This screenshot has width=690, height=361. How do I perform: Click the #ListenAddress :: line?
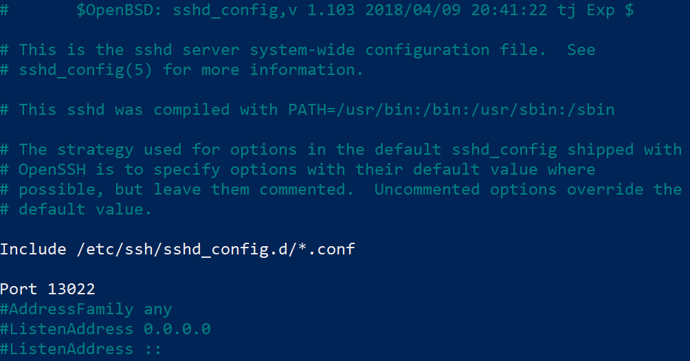point(81,349)
